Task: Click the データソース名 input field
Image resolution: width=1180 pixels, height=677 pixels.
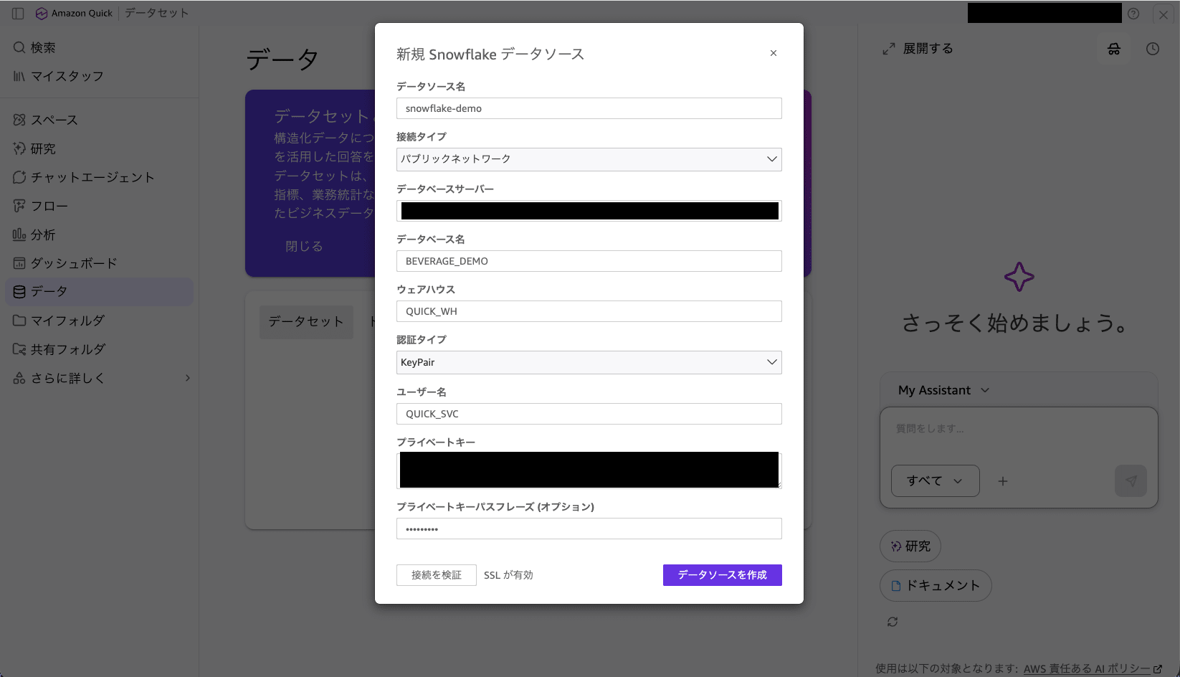Action: [x=589, y=108]
